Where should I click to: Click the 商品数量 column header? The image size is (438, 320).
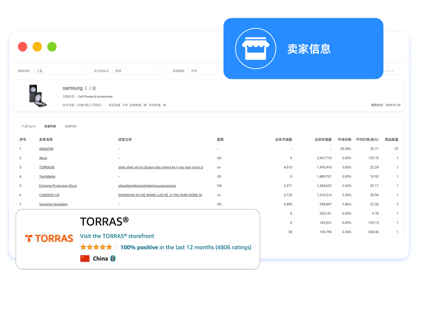(x=391, y=140)
